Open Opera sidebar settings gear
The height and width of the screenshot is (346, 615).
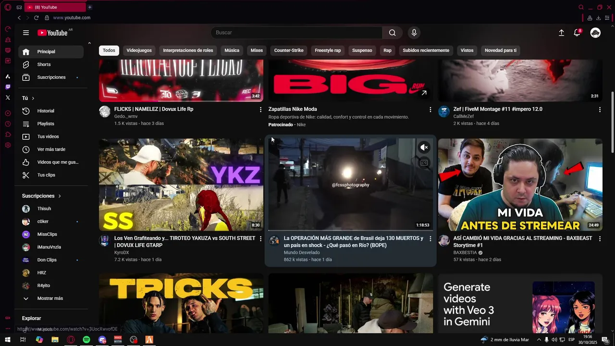(x=8, y=145)
